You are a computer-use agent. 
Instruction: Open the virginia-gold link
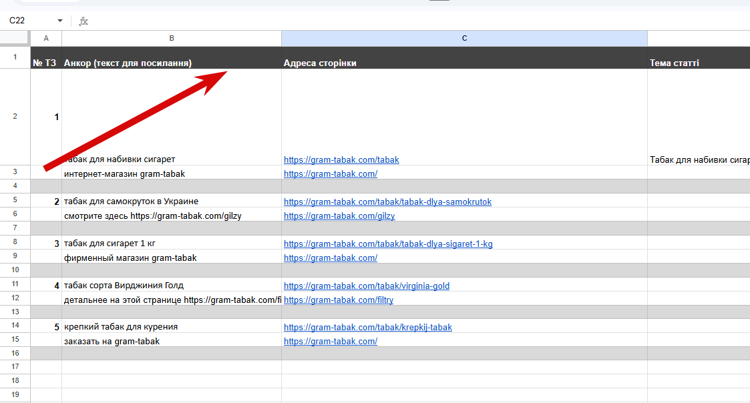tap(367, 286)
